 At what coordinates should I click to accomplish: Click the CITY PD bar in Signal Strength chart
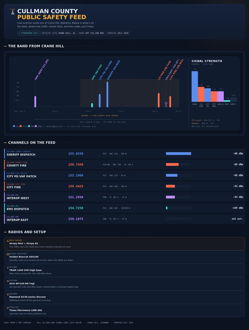[207, 95]
